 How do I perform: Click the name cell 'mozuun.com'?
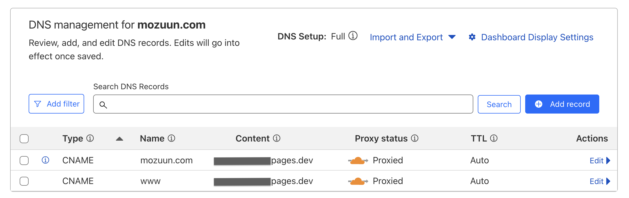[166, 160]
